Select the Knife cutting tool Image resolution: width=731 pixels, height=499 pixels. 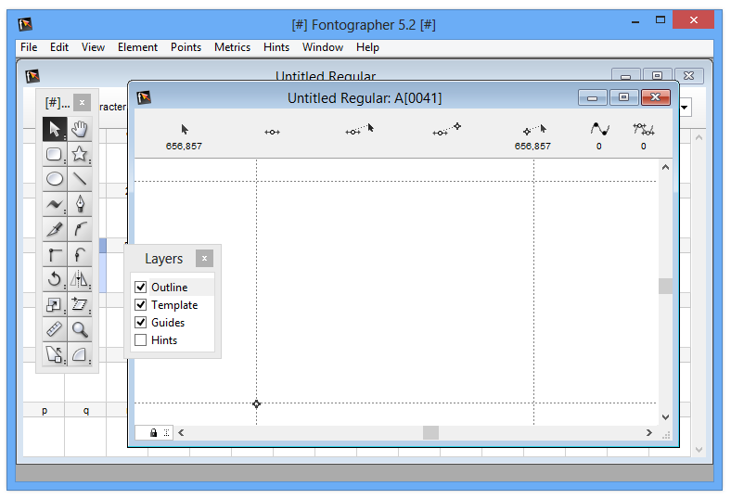[55, 229]
